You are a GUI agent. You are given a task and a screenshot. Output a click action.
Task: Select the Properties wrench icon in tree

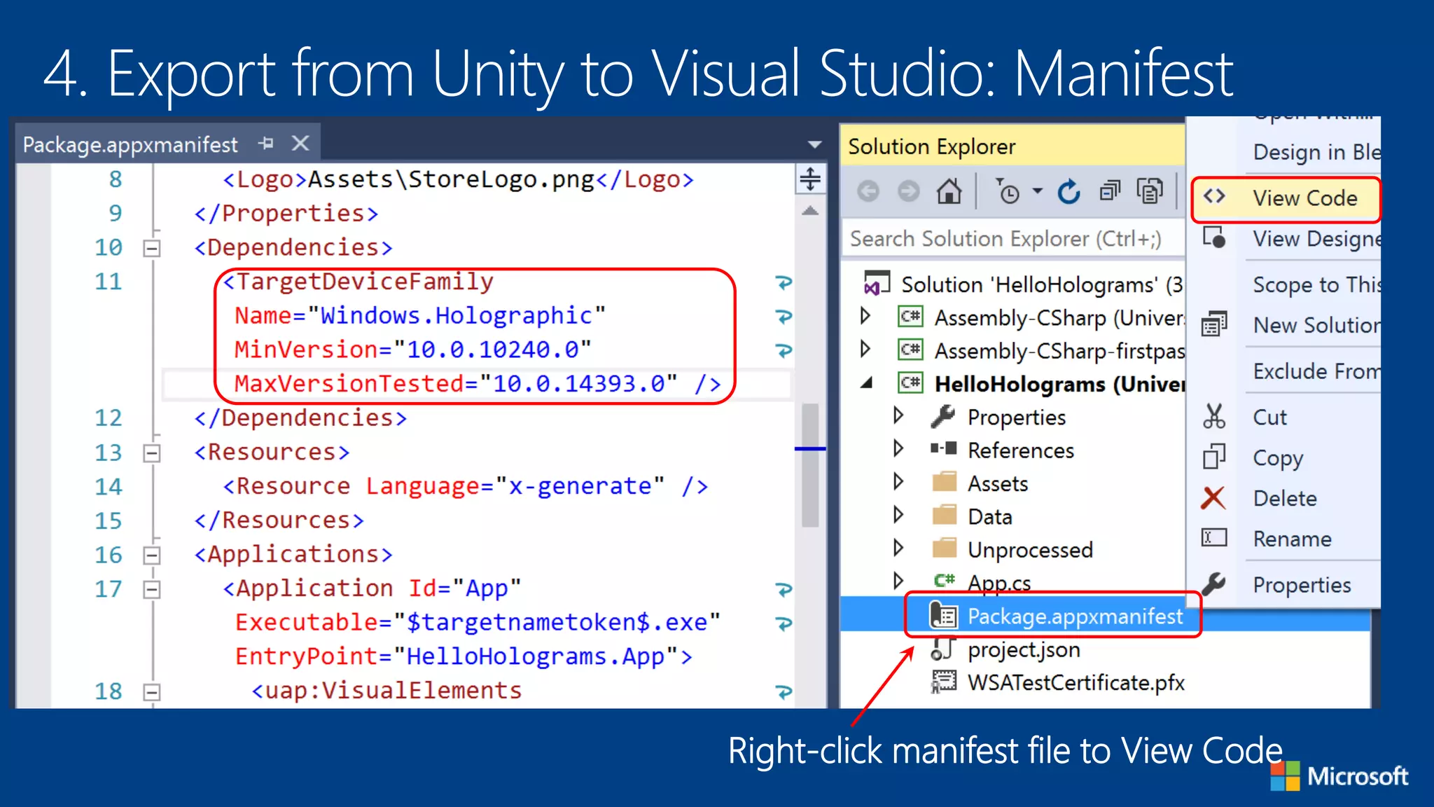click(x=943, y=416)
